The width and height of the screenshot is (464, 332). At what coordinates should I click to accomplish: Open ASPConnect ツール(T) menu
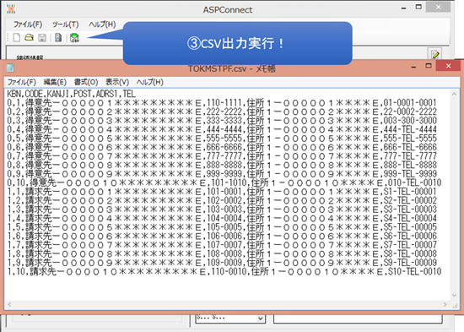click(x=66, y=24)
